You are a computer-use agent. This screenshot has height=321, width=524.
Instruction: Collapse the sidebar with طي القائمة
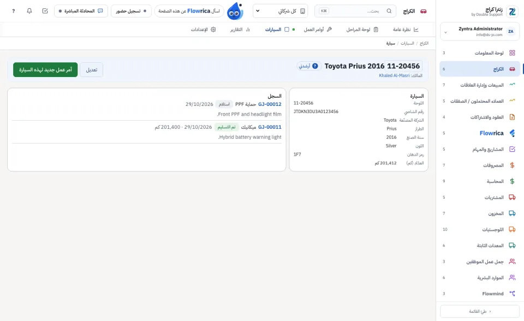click(480, 311)
